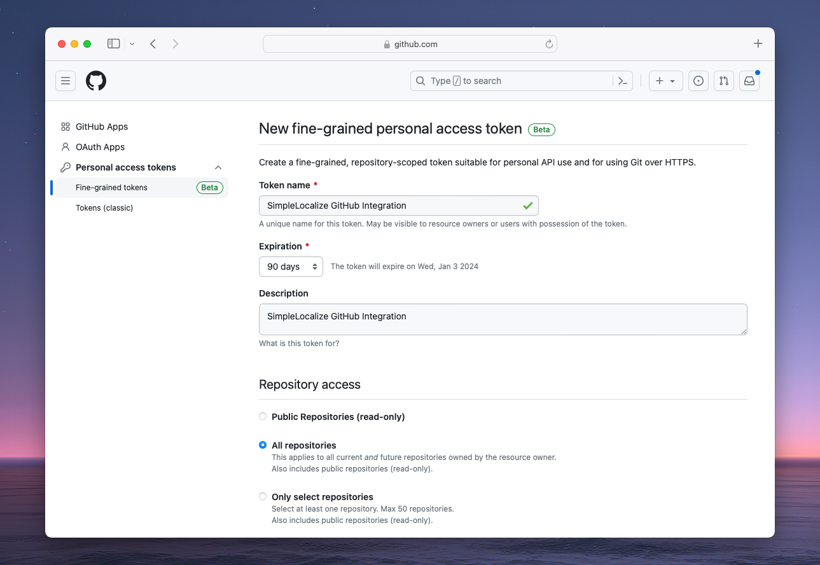
Task: Toggle the Safari sidebar button
Action: pyautogui.click(x=114, y=44)
